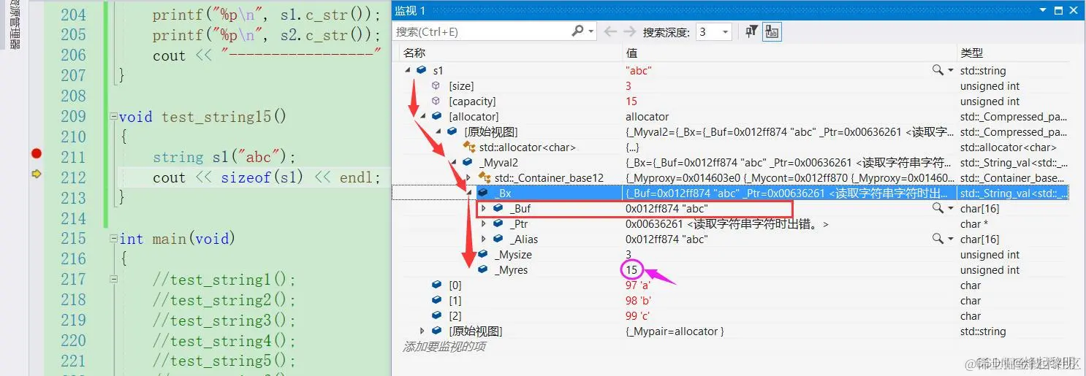Viewport: 1086px width, 376px height.
Task: Toggle the hexadecimal display button in Watch toolbar
Action: click(771, 31)
